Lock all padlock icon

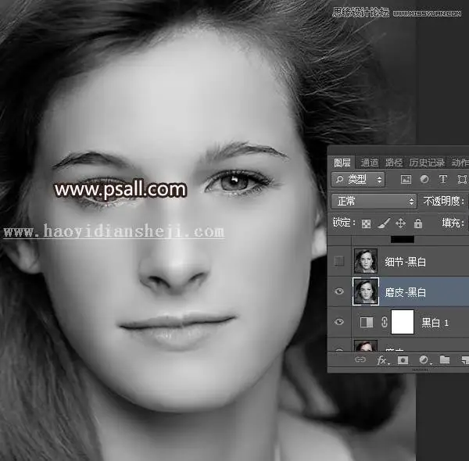click(418, 223)
